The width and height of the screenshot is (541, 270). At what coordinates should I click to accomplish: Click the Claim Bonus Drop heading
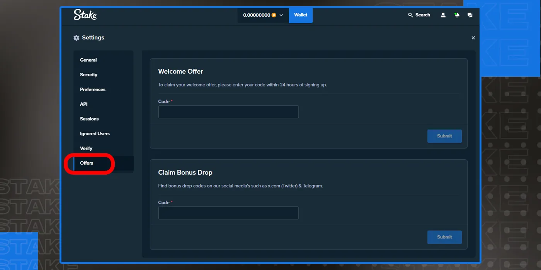(x=185, y=172)
